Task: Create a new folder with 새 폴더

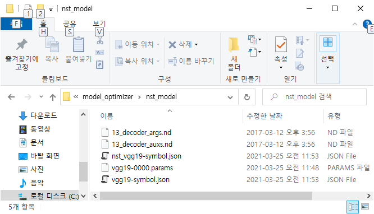Action: 234,54
